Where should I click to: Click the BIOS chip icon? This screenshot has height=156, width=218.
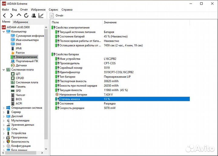pyautogui.click(x=13, y=99)
